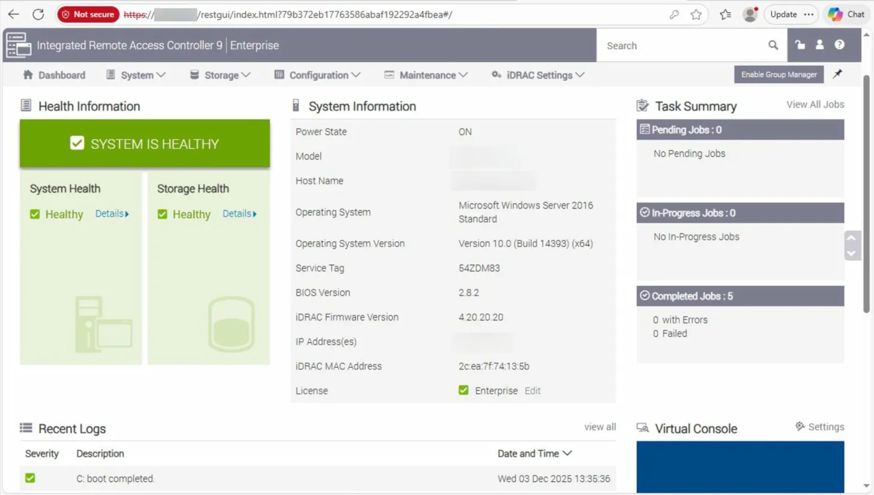Click the lock icon in iDRAC header
Viewport: 874px width, 495px height.
[800, 45]
